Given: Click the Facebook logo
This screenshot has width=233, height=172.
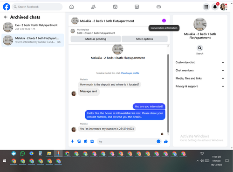Looking at the screenshot, I should [7, 7].
